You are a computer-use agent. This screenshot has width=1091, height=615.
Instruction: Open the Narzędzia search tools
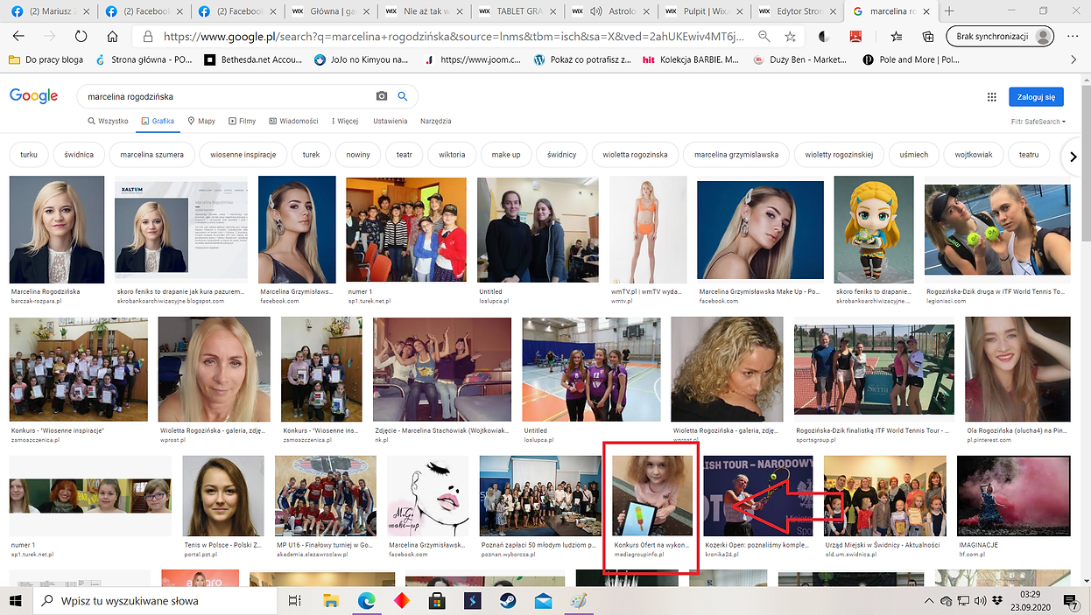436,122
